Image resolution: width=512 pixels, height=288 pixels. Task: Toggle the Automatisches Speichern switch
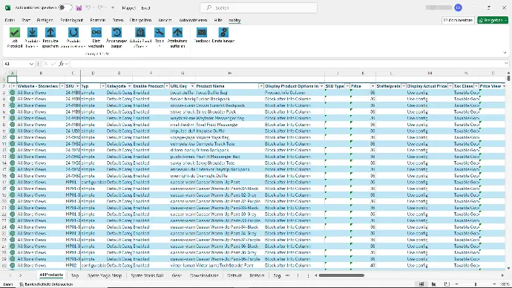65,7
